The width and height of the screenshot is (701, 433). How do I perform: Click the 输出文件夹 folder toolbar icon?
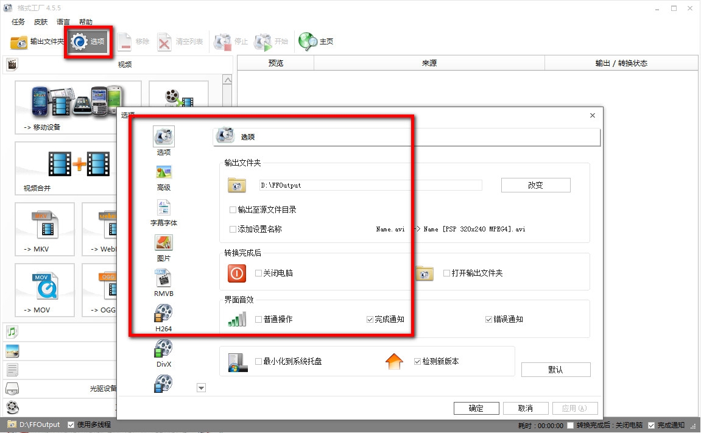[19, 42]
